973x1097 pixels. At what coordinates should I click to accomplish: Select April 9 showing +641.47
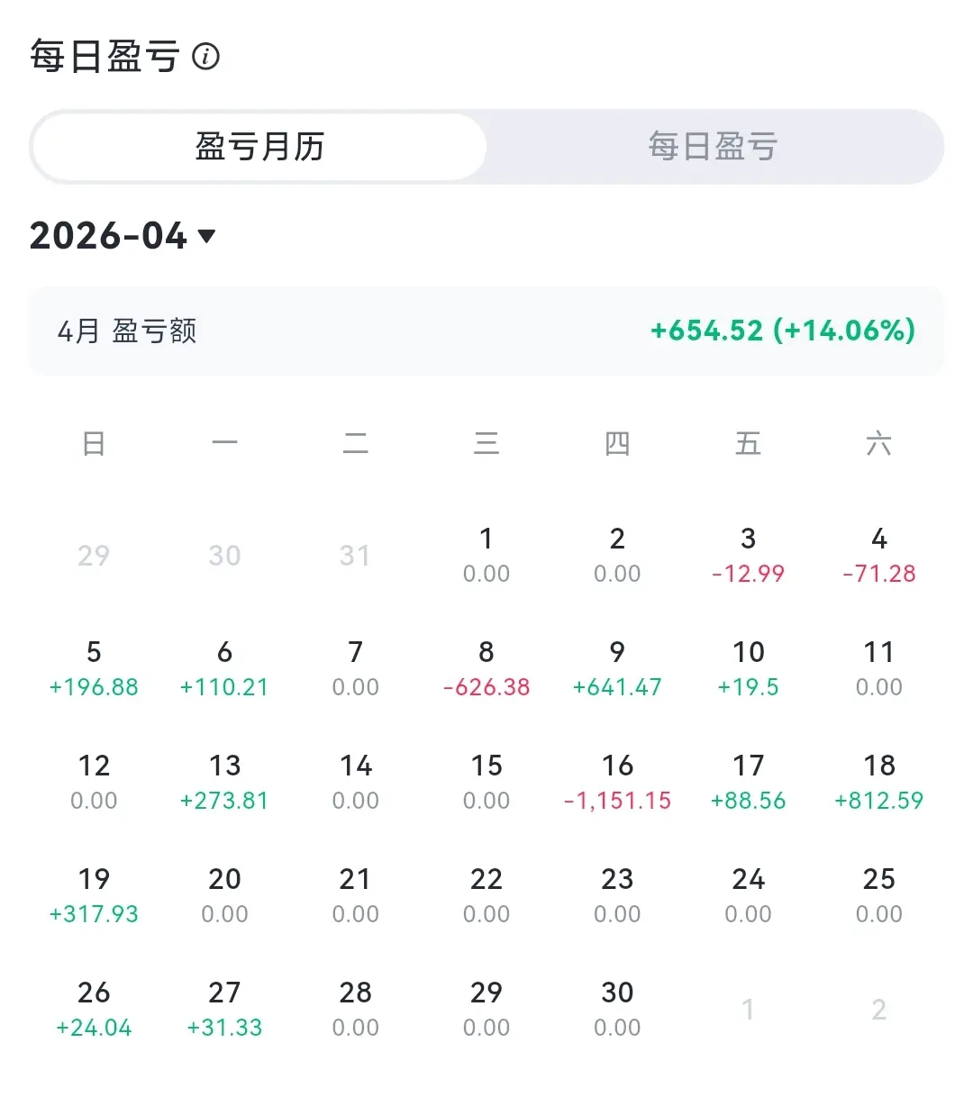pyautogui.click(x=617, y=668)
